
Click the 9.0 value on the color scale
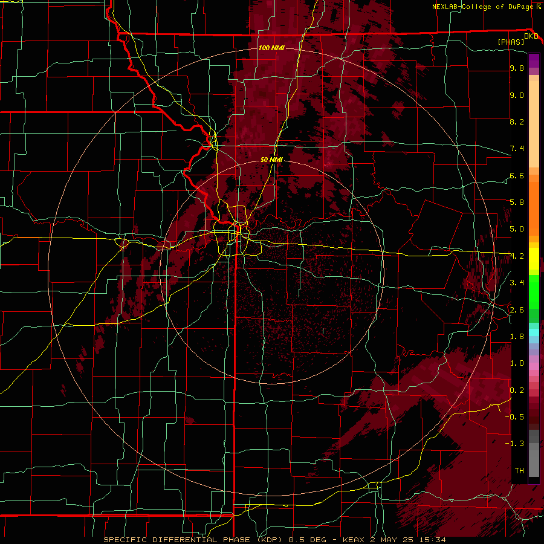517,95
